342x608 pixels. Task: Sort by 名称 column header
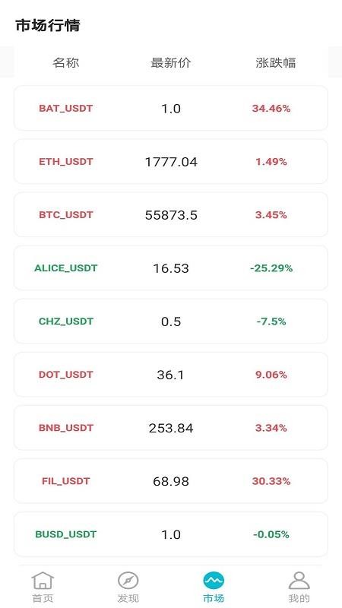point(66,62)
